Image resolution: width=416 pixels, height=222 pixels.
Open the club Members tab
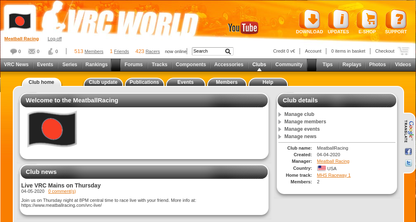(x=227, y=82)
